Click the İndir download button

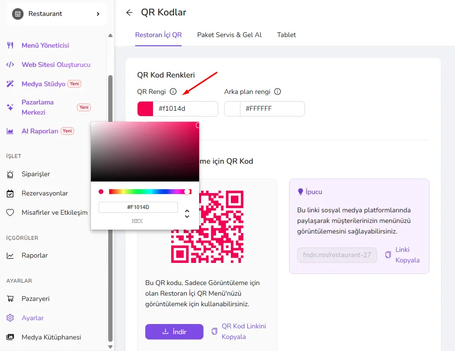174,332
